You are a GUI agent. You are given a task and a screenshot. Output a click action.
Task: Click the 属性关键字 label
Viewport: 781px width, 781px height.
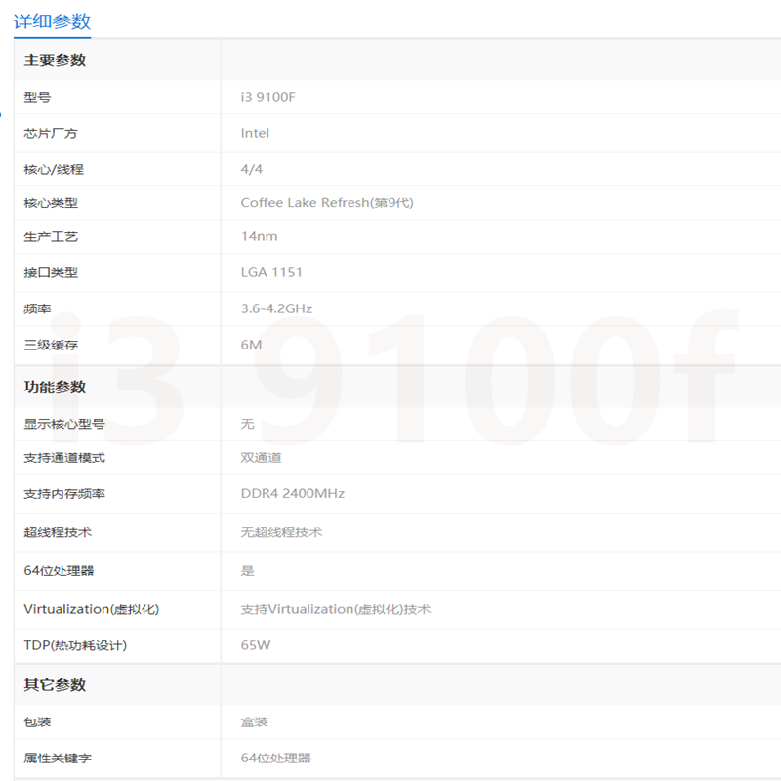click(58, 759)
